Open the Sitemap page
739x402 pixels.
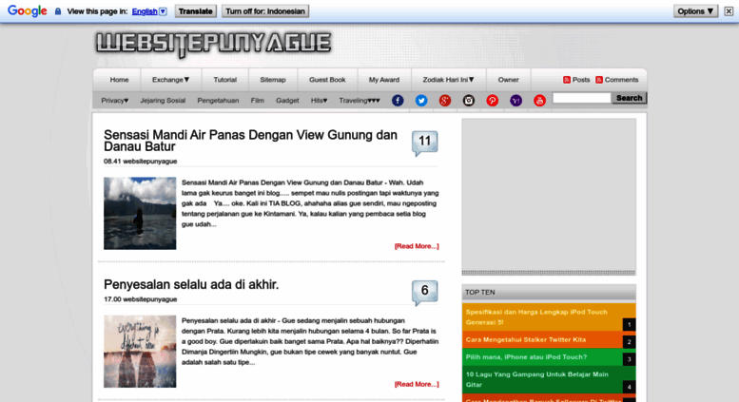click(x=273, y=80)
